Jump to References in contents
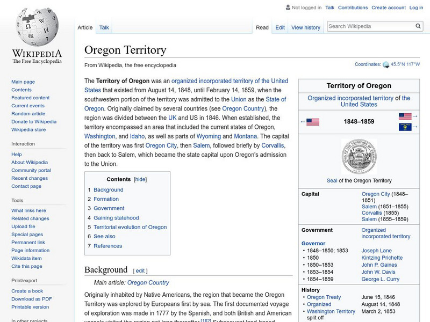The width and height of the screenshot is (430, 322). 108,246
